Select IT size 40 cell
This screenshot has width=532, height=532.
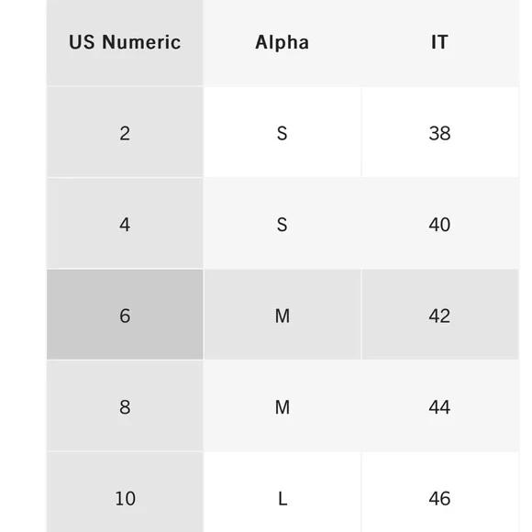point(440,224)
